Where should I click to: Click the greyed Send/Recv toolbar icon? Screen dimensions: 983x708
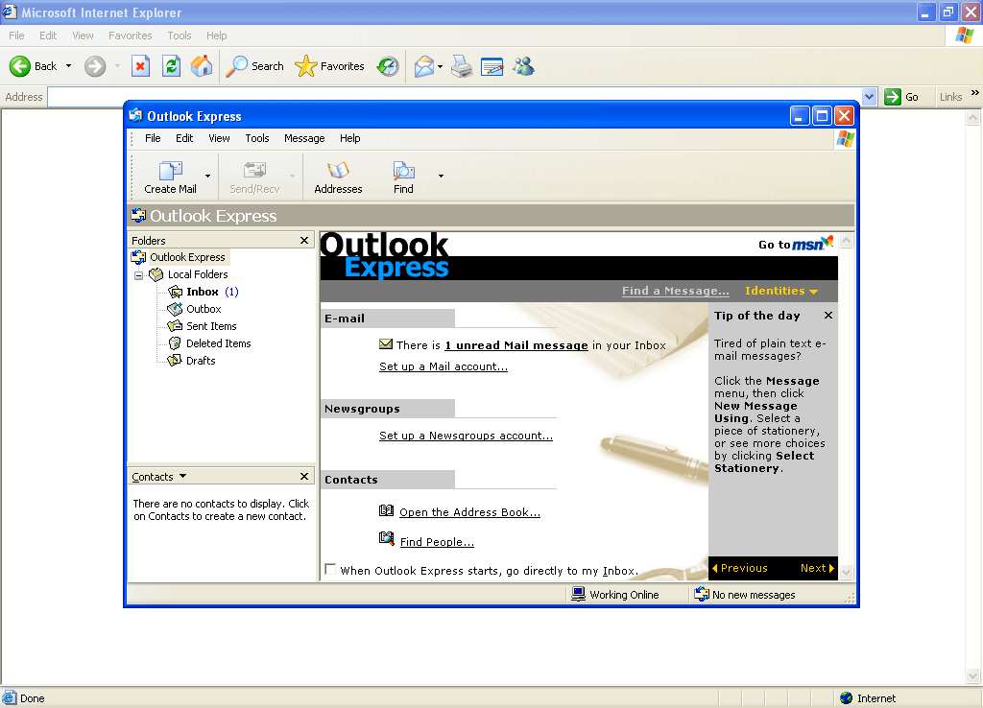tap(254, 171)
